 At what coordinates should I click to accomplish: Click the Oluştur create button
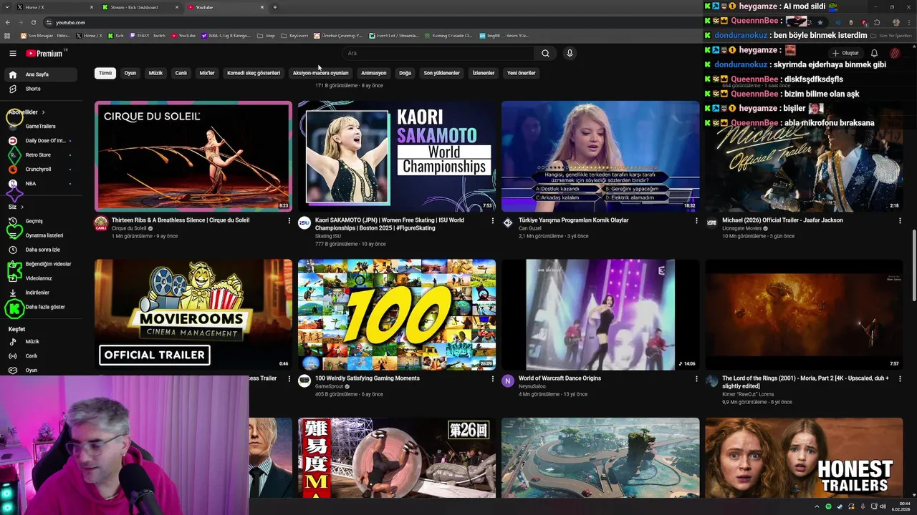845,53
